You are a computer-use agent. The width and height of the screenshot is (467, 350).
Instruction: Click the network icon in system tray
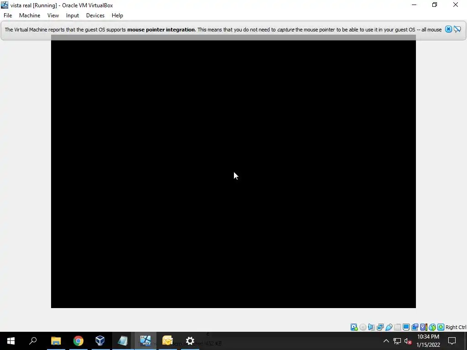point(397,341)
